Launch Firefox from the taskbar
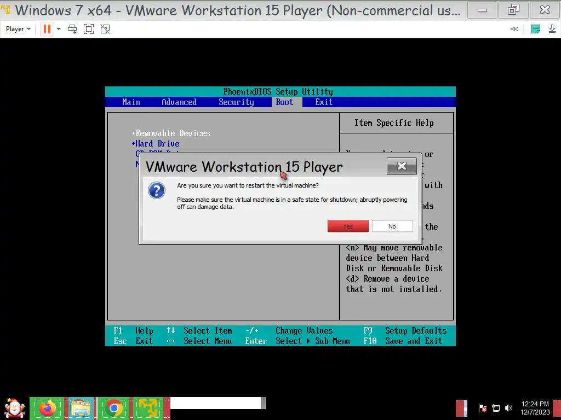The height and width of the screenshot is (420, 561). 47,408
